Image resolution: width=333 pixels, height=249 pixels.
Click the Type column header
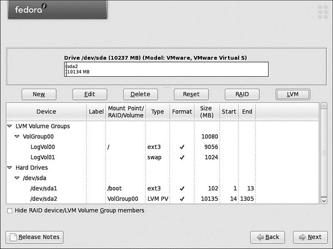pos(158,112)
